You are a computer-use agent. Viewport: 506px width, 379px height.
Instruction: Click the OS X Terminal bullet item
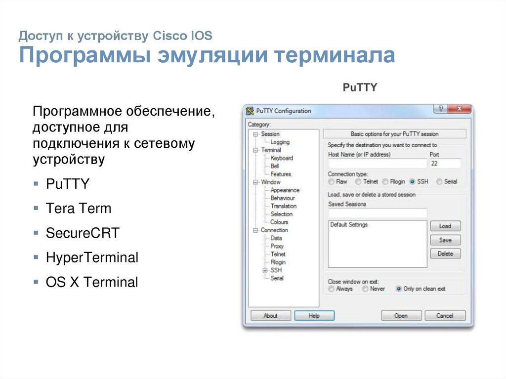[x=91, y=282]
